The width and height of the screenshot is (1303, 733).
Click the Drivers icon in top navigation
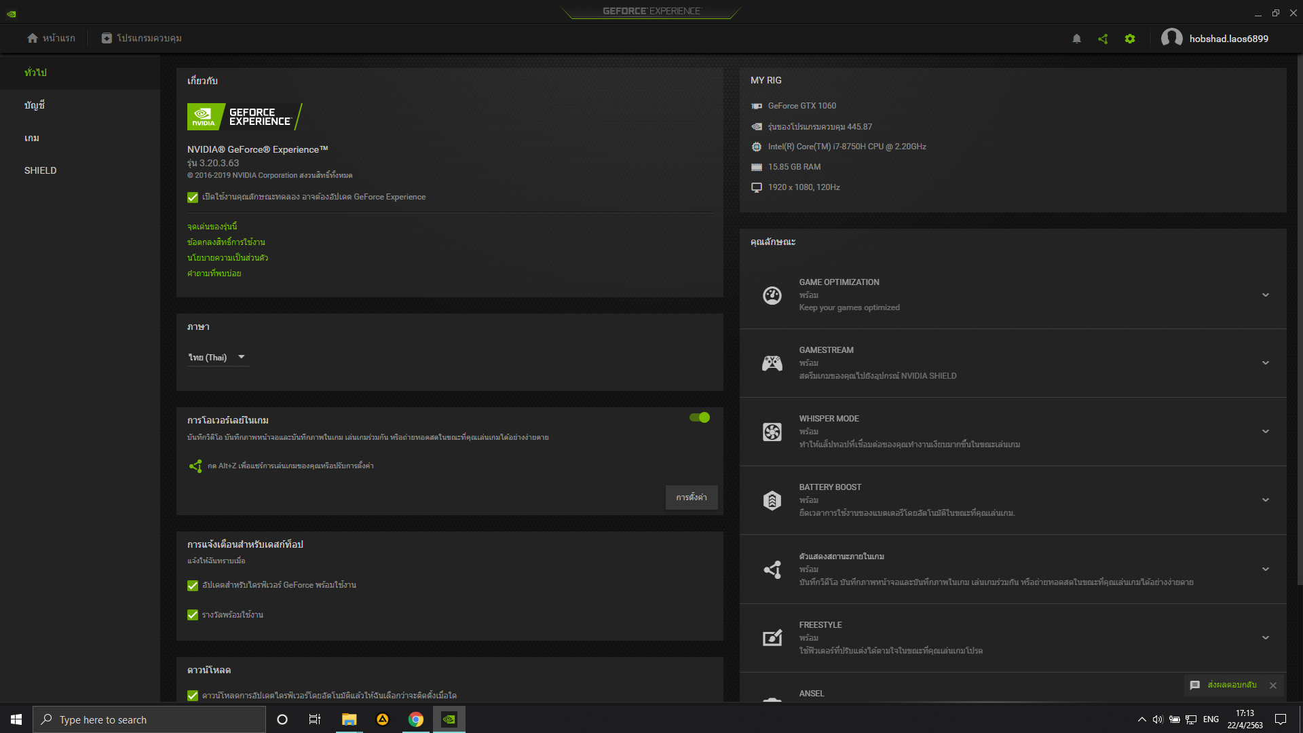click(107, 38)
